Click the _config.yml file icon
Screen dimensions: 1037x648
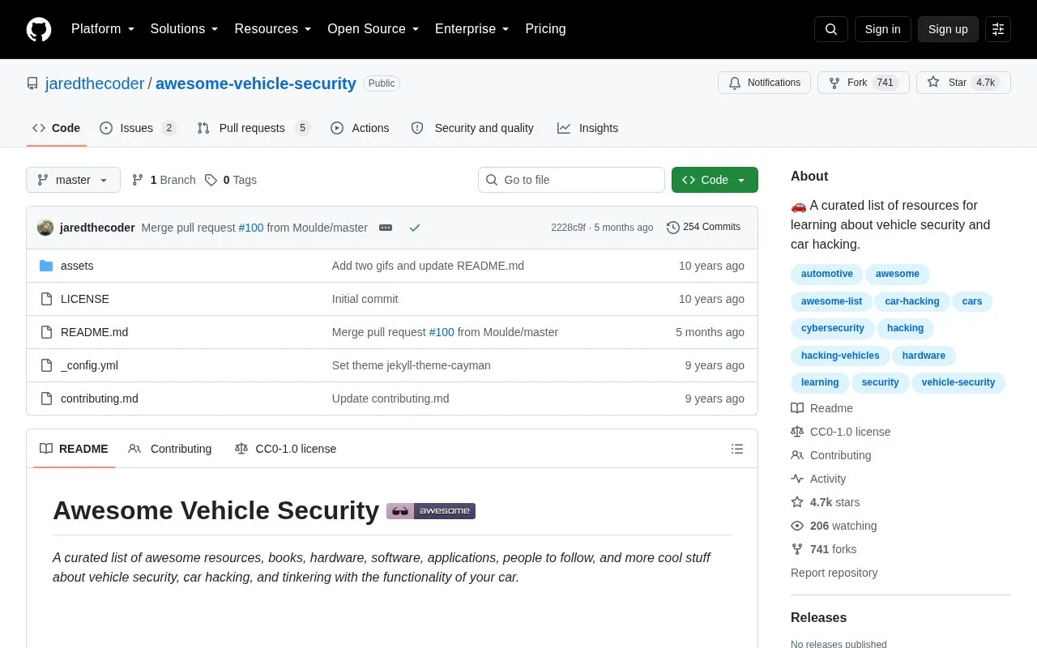46,365
